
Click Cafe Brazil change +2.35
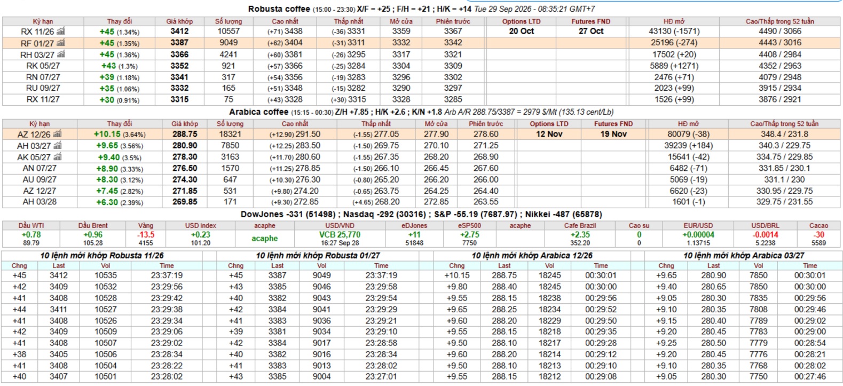pyautogui.click(x=580, y=234)
